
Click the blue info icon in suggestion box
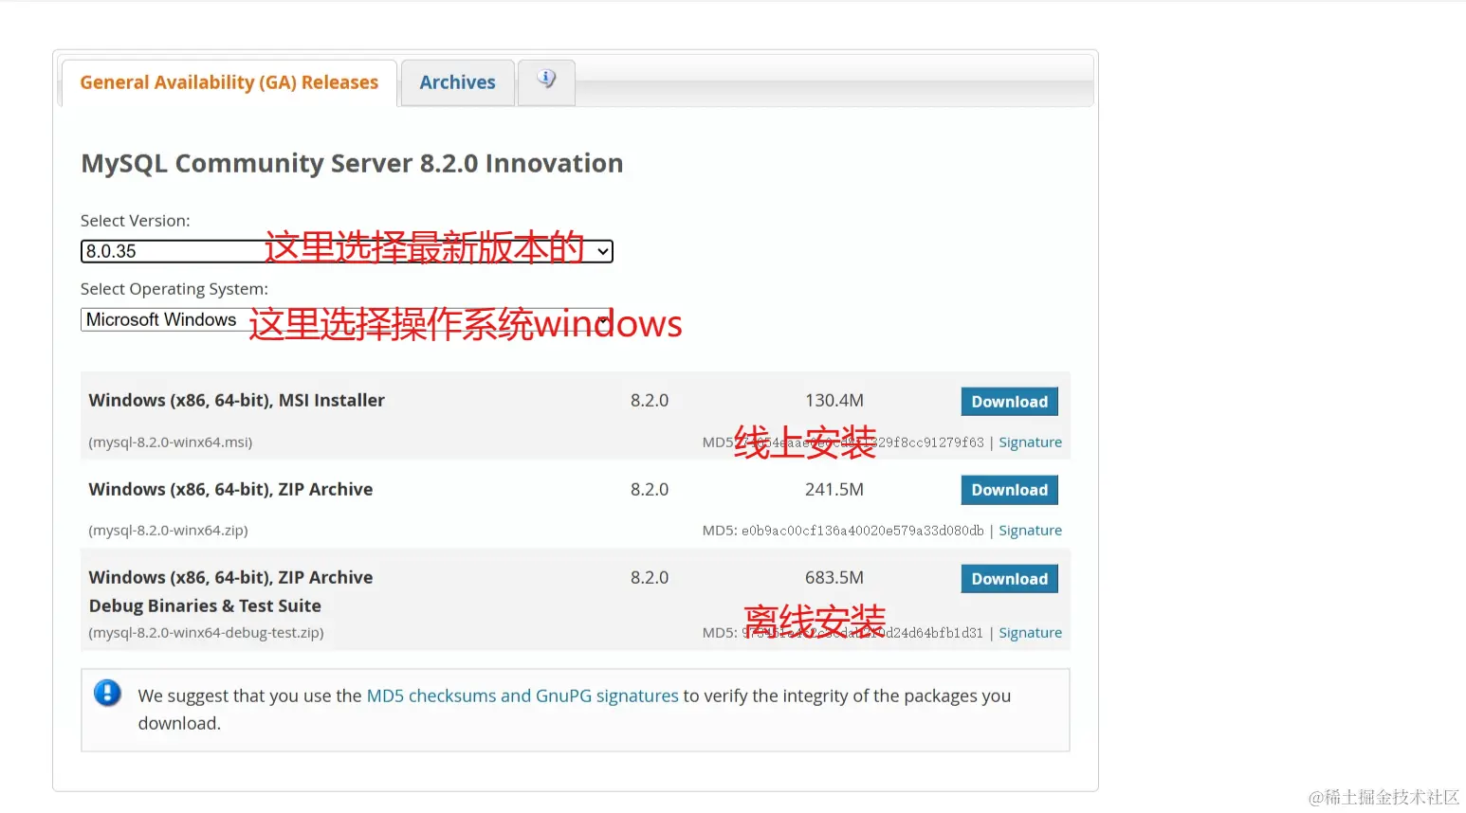point(107,693)
